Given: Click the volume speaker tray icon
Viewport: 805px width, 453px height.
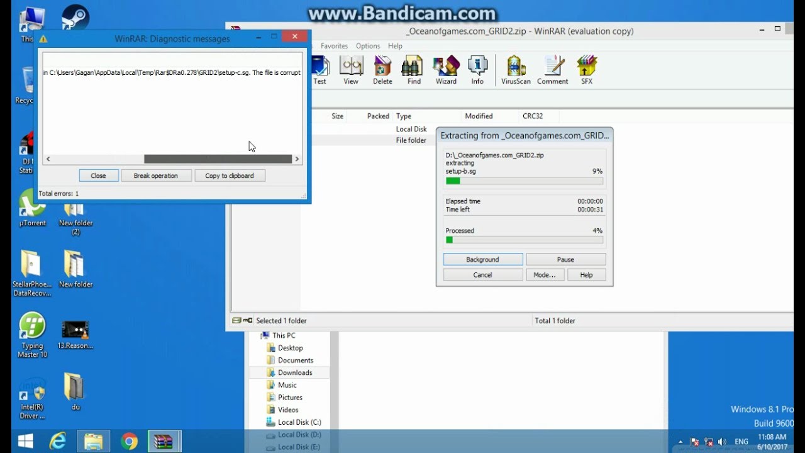Looking at the screenshot, I should 722,442.
